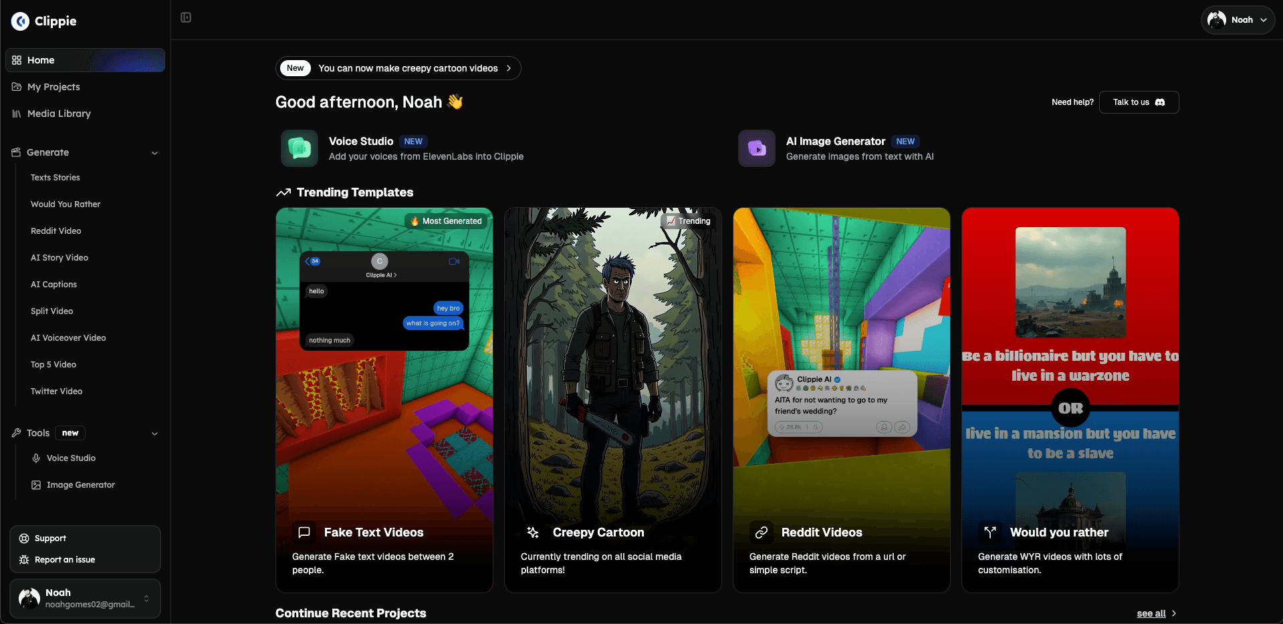1283x624 pixels.
Task: Click the NEW badge beside AI Image Generator
Action: click(905, 142)
